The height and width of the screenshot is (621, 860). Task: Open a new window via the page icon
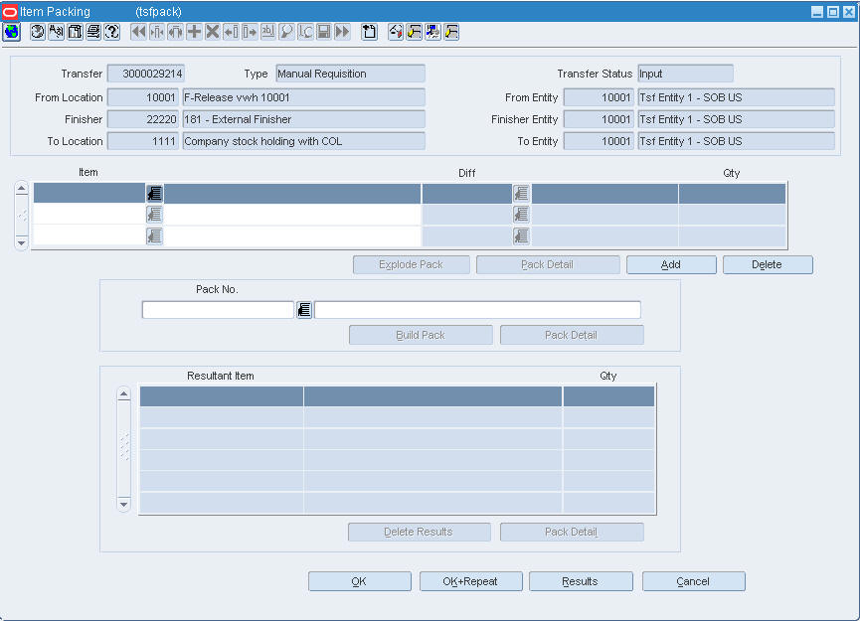[x=370, y=31]
